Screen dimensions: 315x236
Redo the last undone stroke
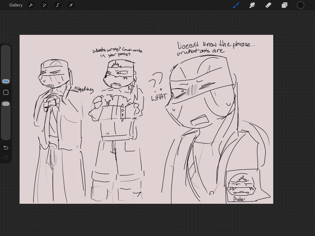coord(6,157)
